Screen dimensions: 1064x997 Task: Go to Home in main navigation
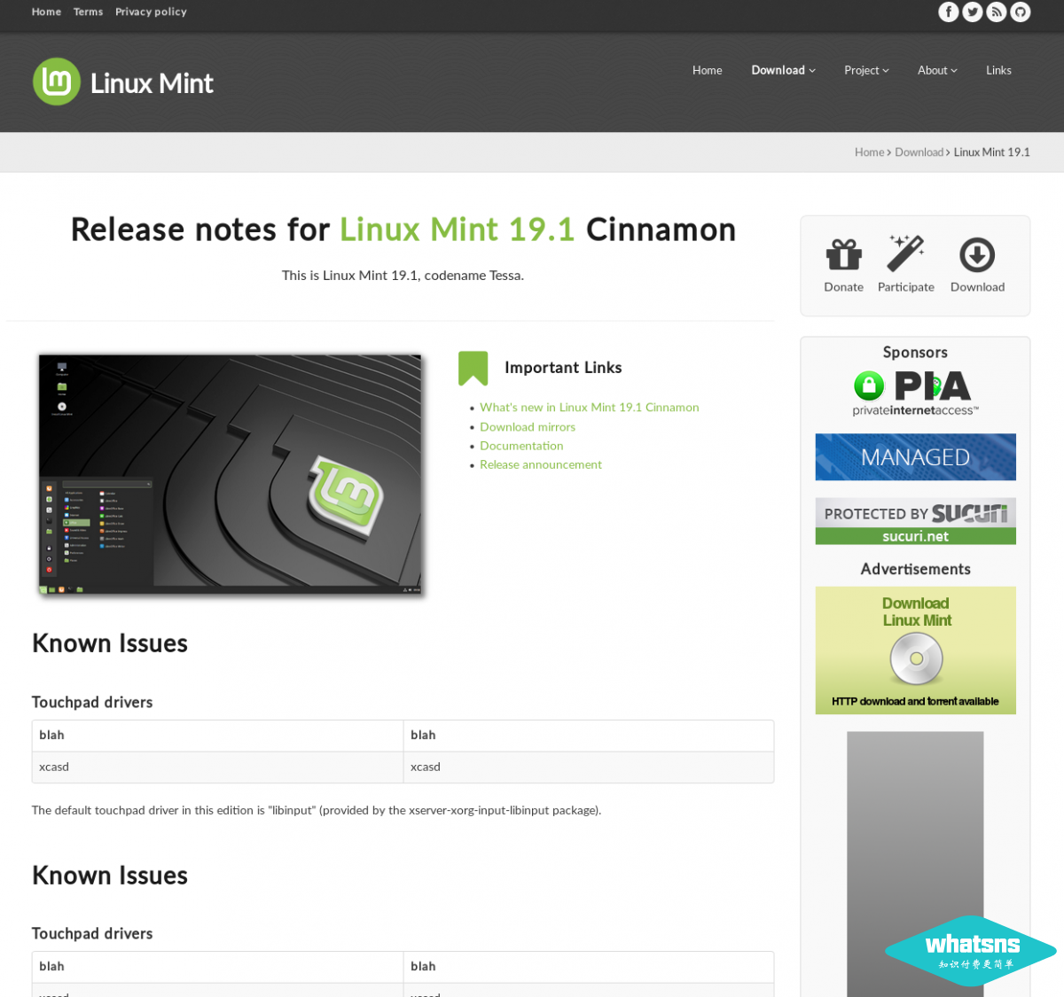707,70
